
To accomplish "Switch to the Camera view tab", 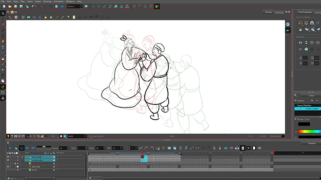I will point(268,12).
